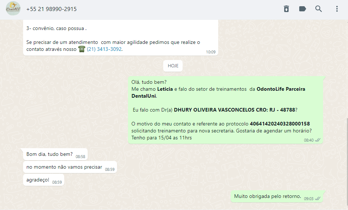Click the delete chat trash icon
348x210 pixels.
coord(286,9)
